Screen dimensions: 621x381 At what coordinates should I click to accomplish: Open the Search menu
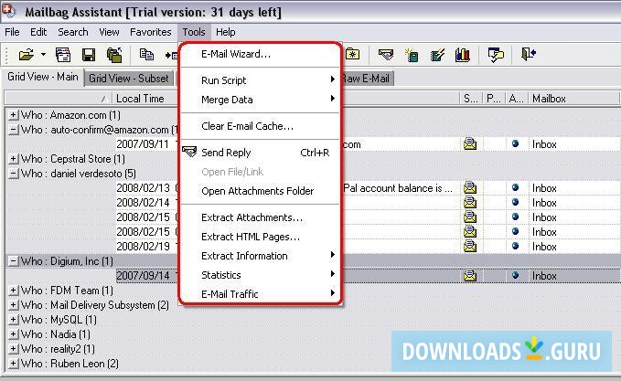click(73, 32)
